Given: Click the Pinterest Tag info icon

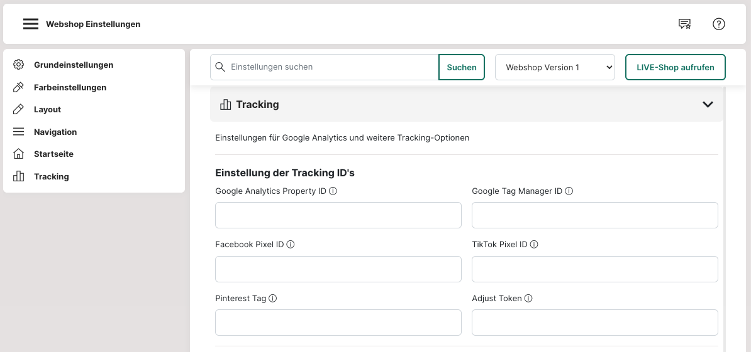Looking at the screenshot, I should [273, 299].
